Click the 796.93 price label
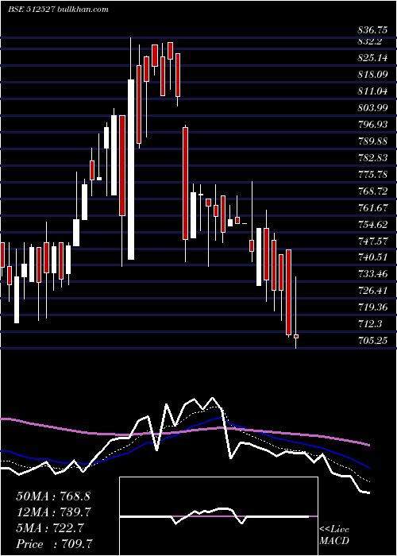Image resolution: width=397 pixels, height=556 pixels. tap(372, 125)
